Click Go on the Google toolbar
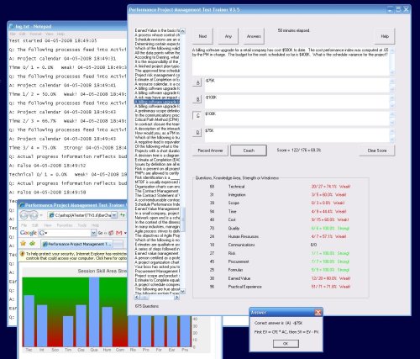This screenshot has height=359, width=420. (x=100, y=233)
